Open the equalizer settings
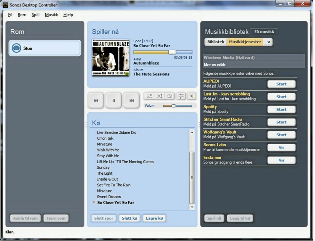Viewport: 315px width, 241px height. 181,96
